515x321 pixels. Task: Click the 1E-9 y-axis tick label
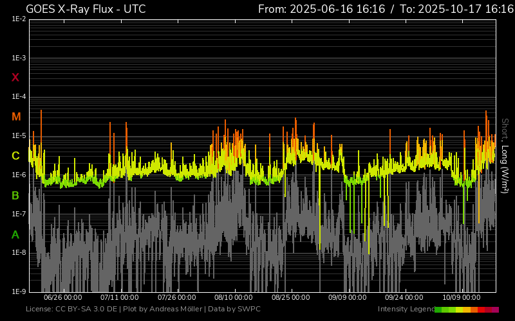point(19,291)
